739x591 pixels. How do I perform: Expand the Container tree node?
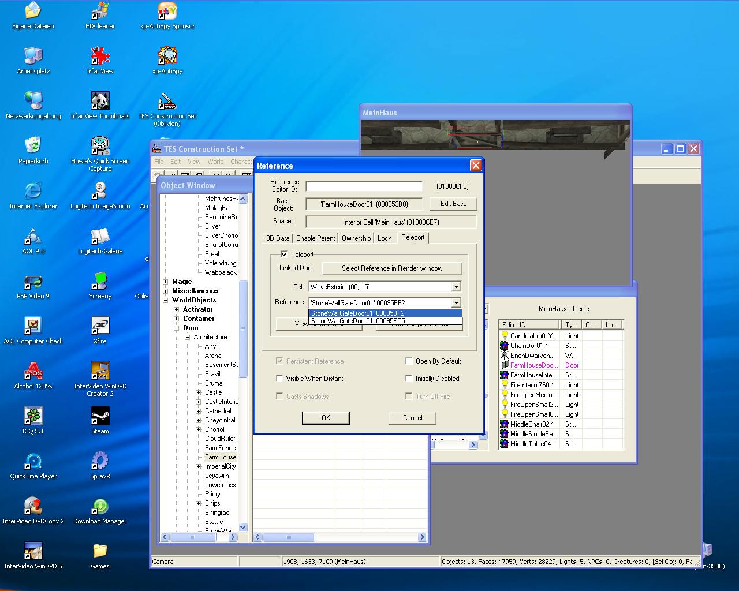177,319
